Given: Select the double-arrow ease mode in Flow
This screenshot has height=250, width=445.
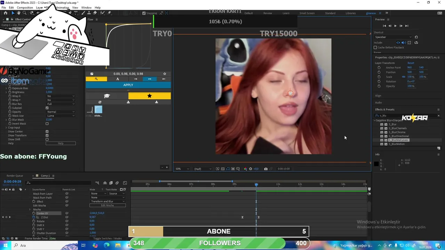Looking at the screenshot, I should (x=149, y=79).
